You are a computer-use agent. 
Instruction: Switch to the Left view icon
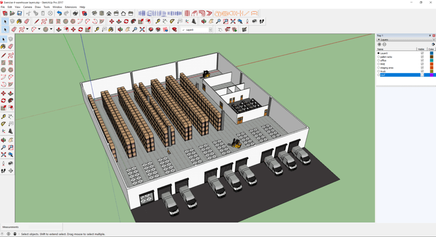point(131,13)
